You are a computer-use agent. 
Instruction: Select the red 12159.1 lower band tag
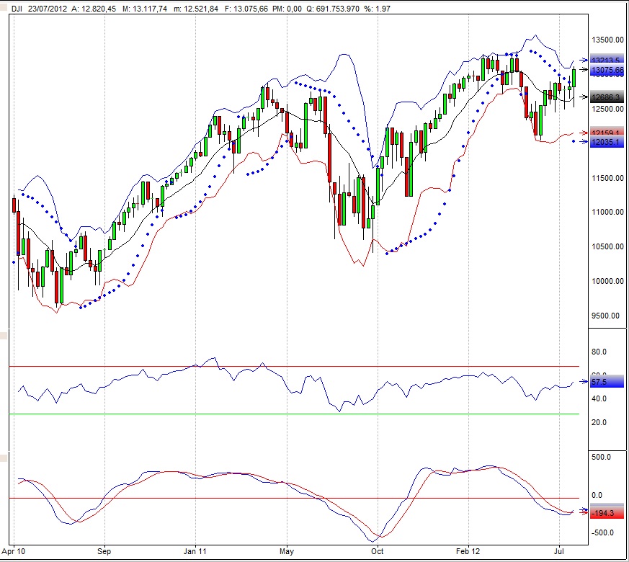607,133
